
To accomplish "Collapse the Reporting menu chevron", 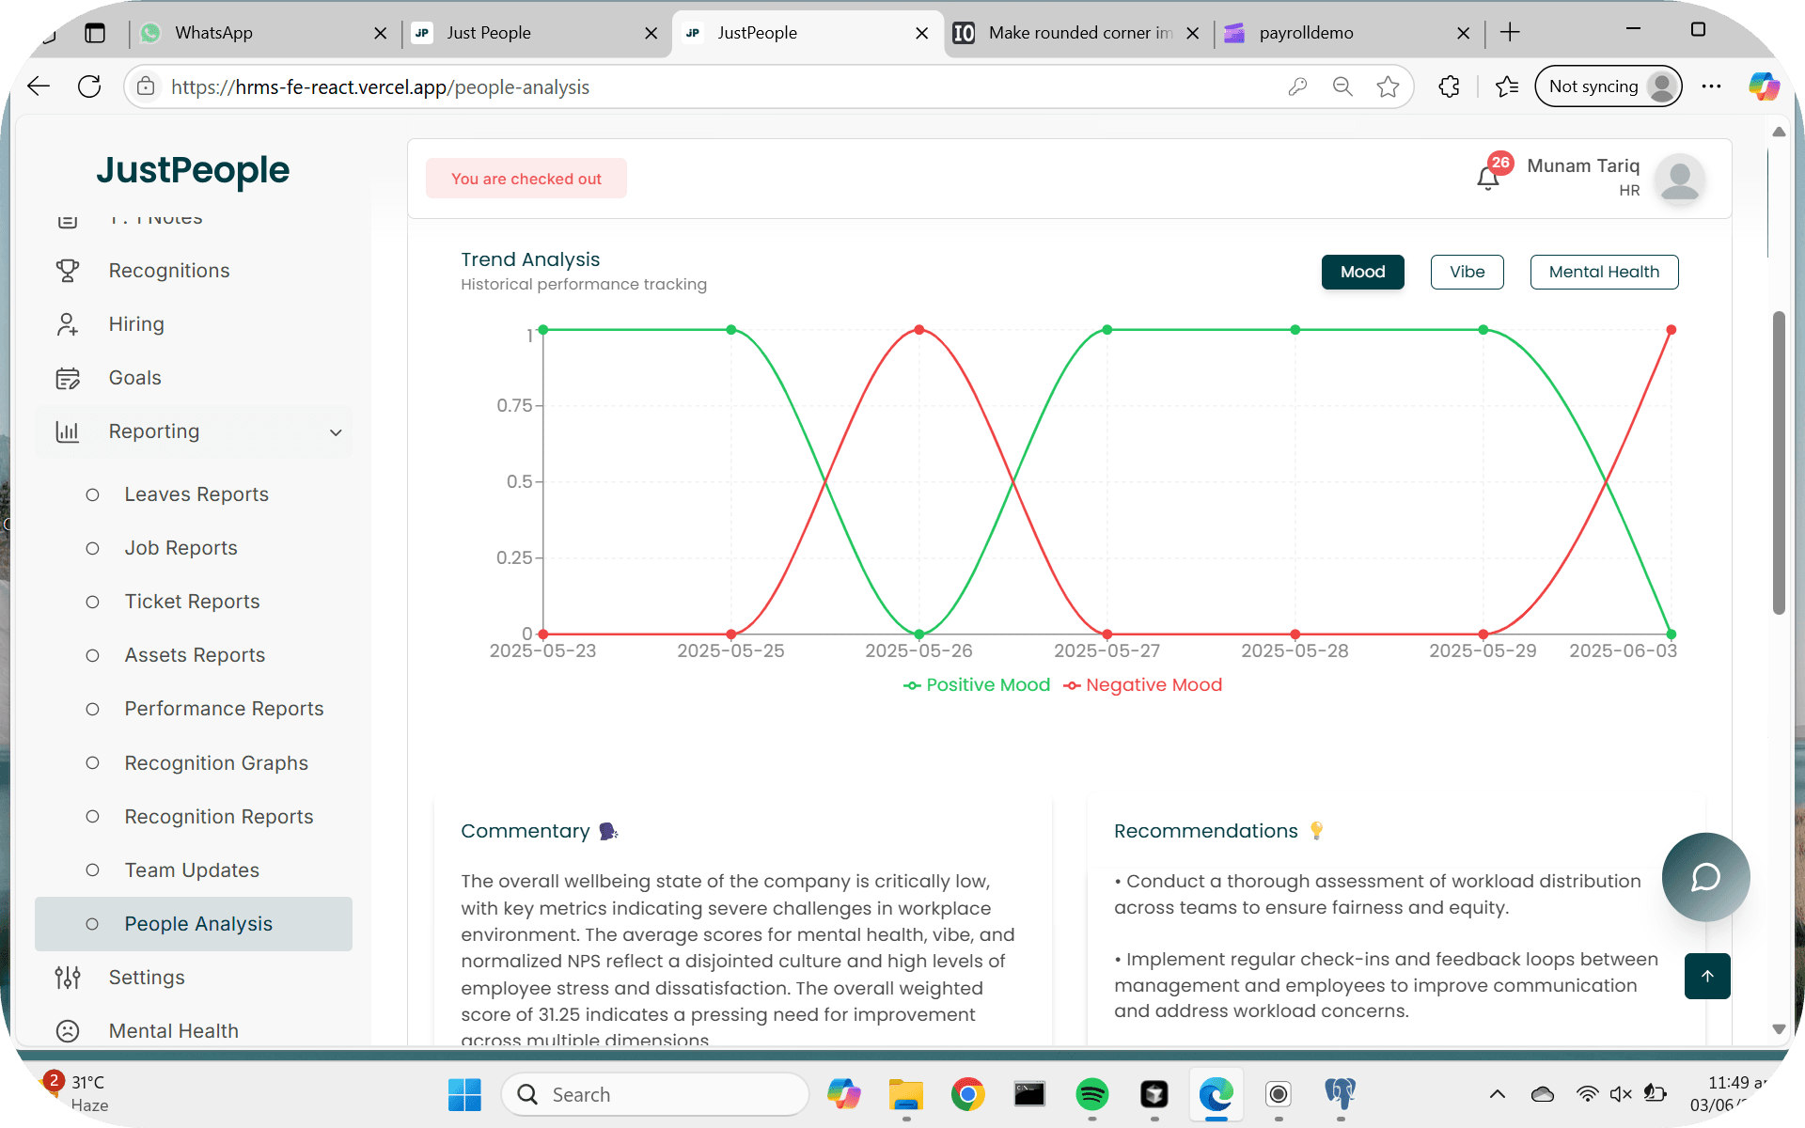I will 336,432.
